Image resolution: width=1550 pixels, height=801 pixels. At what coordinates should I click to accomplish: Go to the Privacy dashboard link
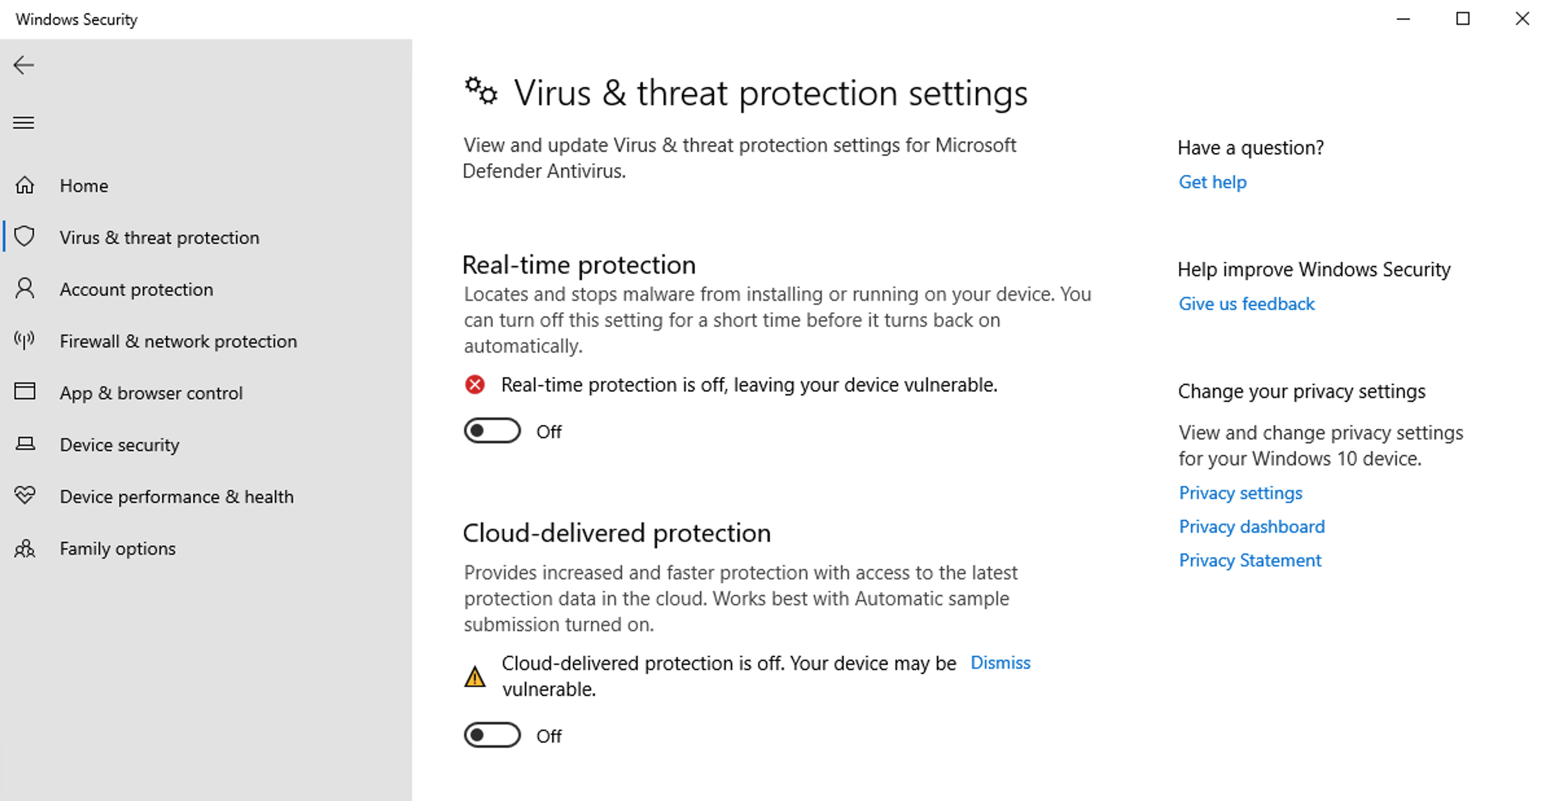[x=1251, y=527]
